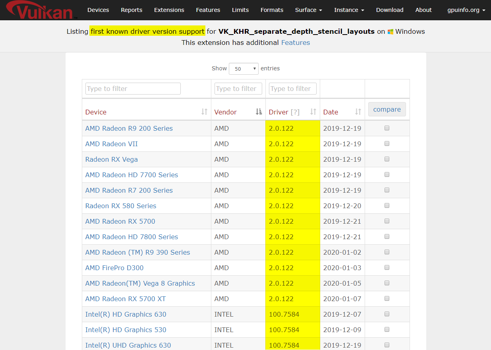The width and height of the screenshot is (491, 350).
Task: Open the Extensions page
Action: tap(169, 10)
